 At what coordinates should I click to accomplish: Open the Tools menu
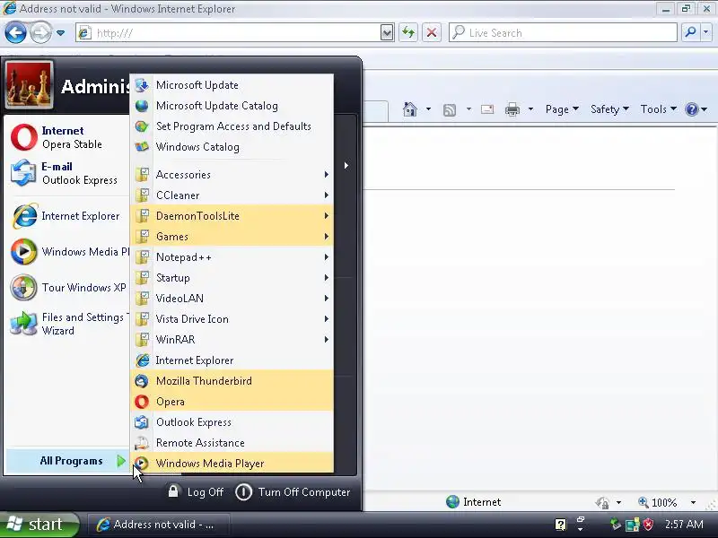coord(659,109)
